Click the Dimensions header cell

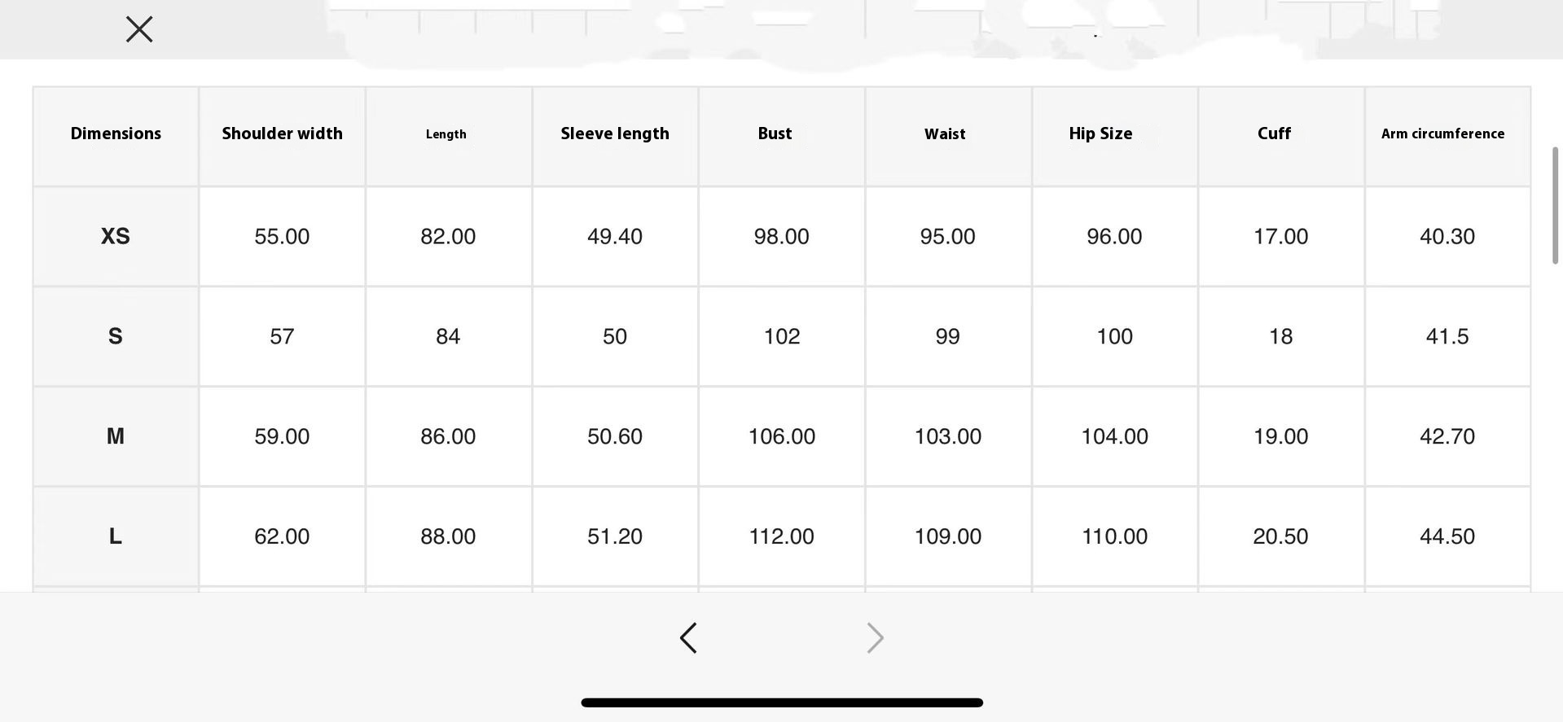click(x=116, y=134)
